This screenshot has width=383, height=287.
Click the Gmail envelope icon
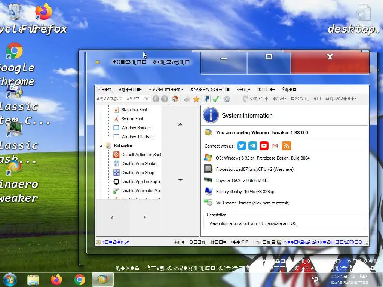[275, 146]
